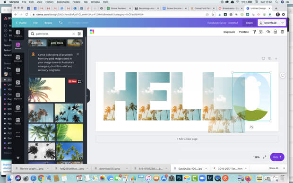The width and height of the screenshot is (293, 183).
Task: Collapse the side panel with the arrow handle
Action: [88, 96]
